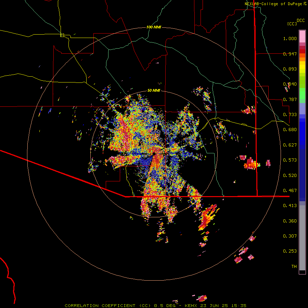
Task: Click the 0.413 color scale value
Action: 290,206
